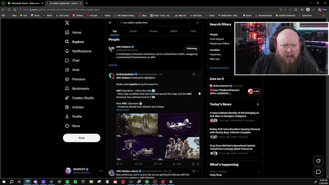This screenshot has height=185, width=329.
Task: Select Anywhere location filter
Action: tap(215, 54)
